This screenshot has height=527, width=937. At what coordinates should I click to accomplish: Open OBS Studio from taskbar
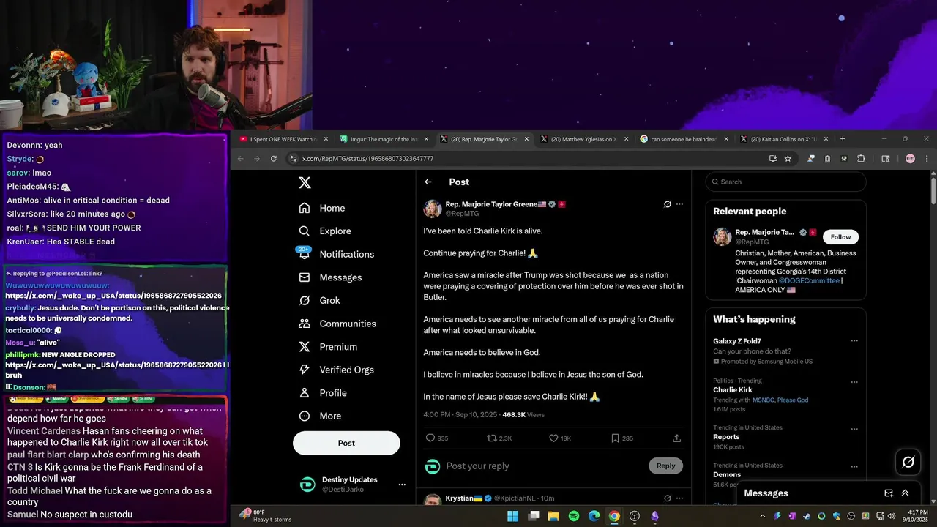tap(635, 516)
